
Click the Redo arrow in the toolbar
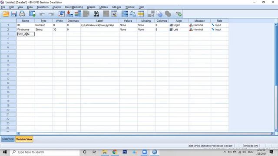[51, 14]
